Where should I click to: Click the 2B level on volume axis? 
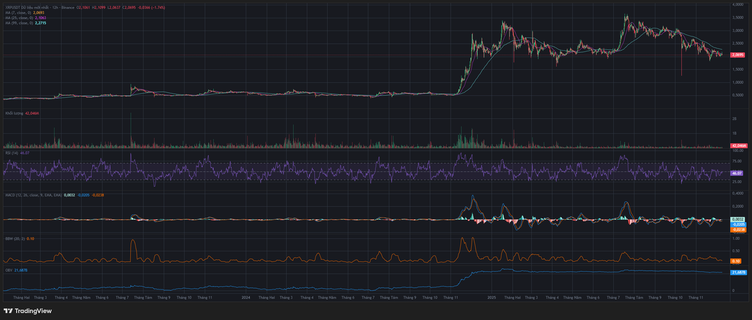[734, 119]
